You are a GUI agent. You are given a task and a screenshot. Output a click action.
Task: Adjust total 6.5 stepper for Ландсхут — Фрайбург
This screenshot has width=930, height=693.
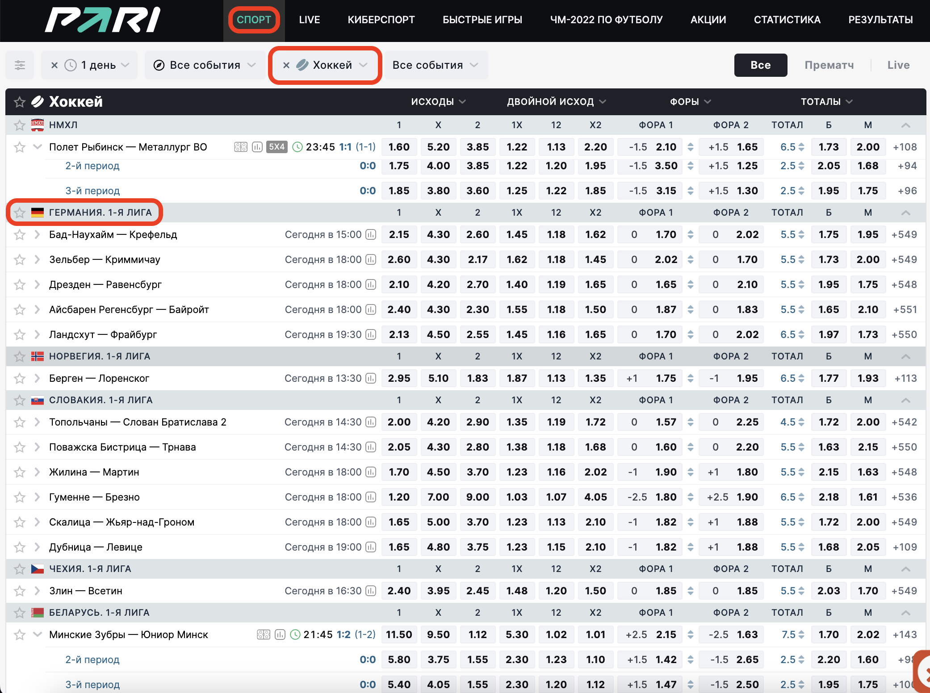click(801, 334)
